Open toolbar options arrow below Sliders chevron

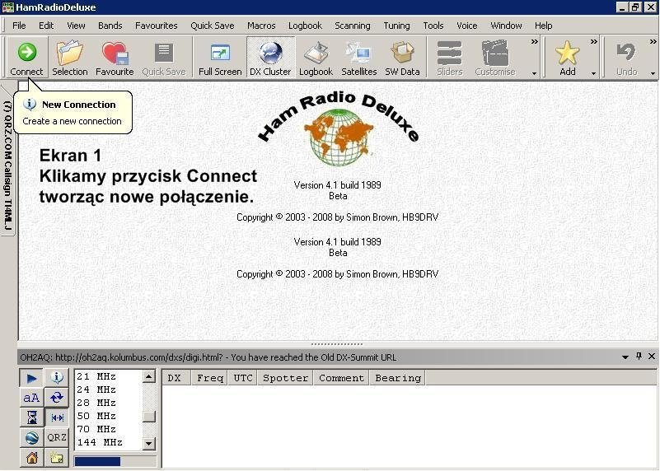[x=534, y=73]
